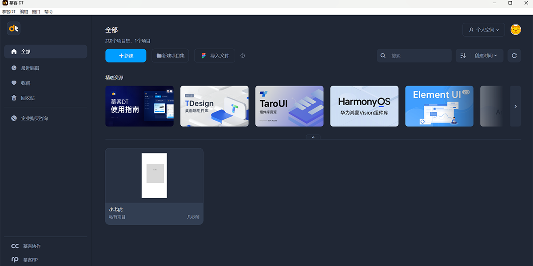
Task: Open TDesign 桌面端组件库 resource card
Action: pyautogui.click(x=214, y=106)
